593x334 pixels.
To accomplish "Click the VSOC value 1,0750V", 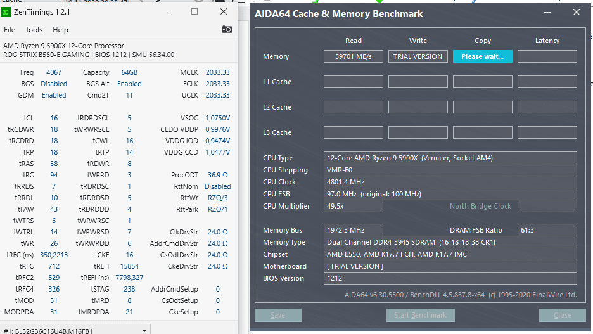I will [x=217, y=118].
